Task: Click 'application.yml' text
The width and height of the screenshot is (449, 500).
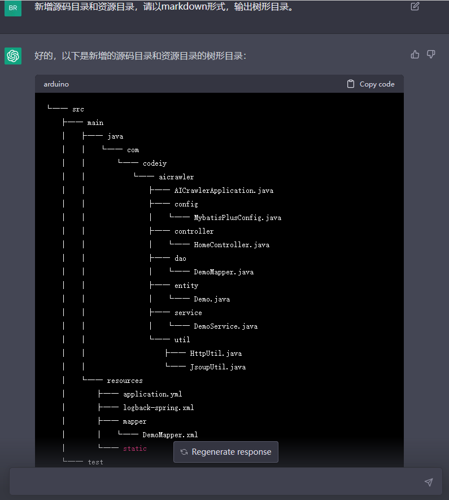Action: pos(152,394)
